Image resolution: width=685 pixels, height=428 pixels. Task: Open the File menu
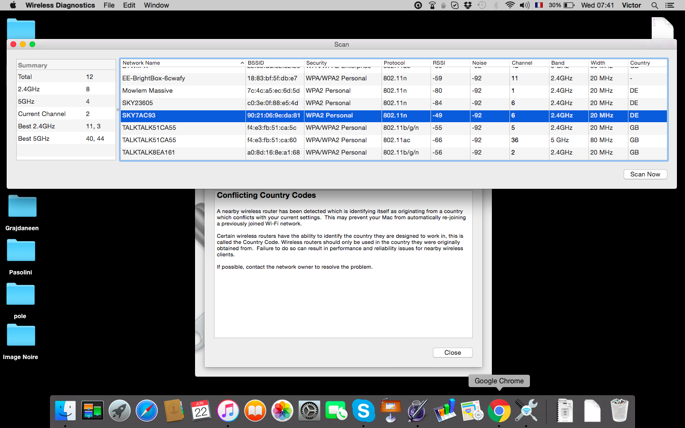(x=109, y=5)
